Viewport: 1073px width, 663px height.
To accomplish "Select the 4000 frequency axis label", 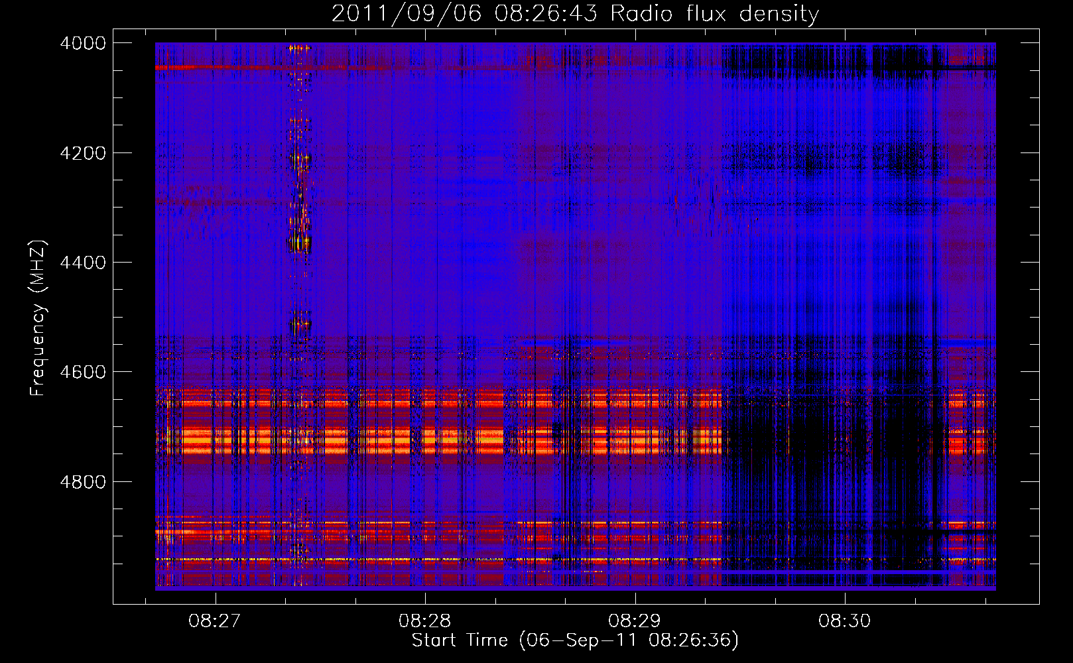I will point(83,43).
